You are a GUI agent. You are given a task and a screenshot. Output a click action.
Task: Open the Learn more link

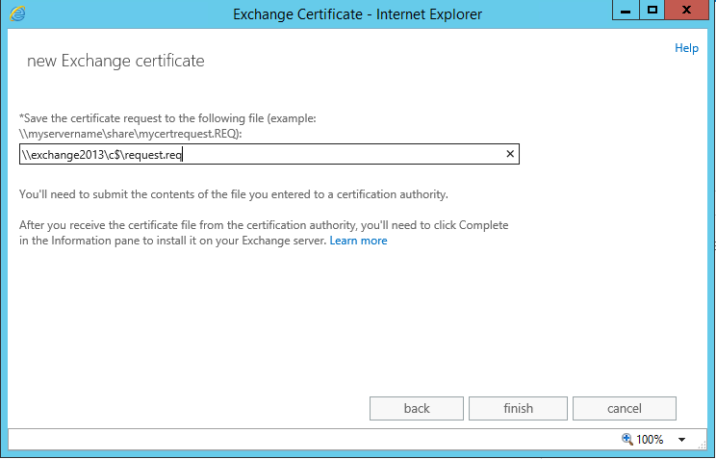tap(358, 241)
